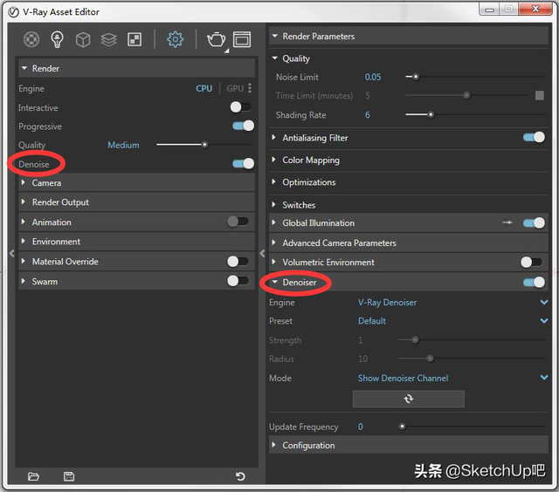Open the denoiser Mode dropdown
559x492 pixels.
tap(452, 378)
